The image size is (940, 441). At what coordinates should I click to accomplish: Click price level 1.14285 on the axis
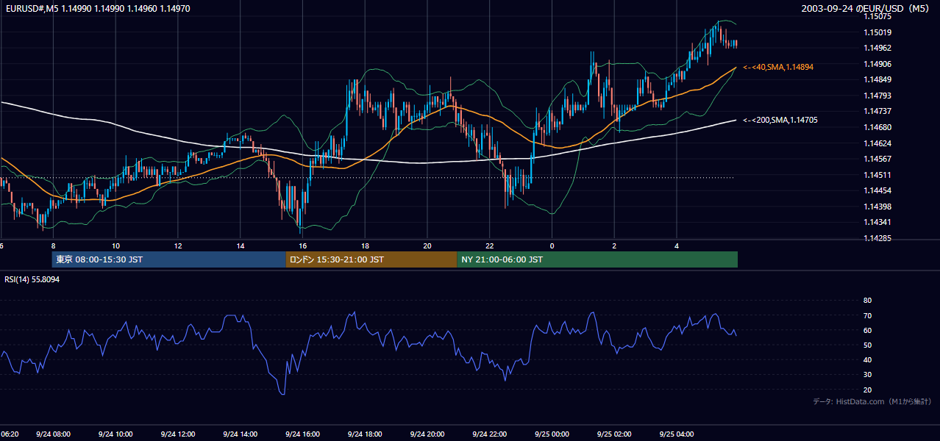coord(877,238)
